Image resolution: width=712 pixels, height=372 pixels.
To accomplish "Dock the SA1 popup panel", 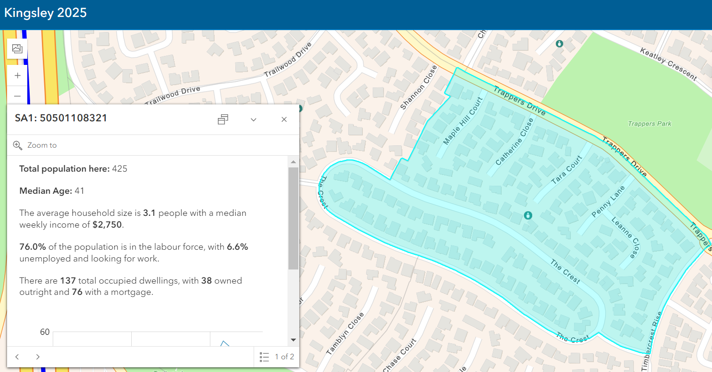I will pyautogui.click(x=223, y=119).
